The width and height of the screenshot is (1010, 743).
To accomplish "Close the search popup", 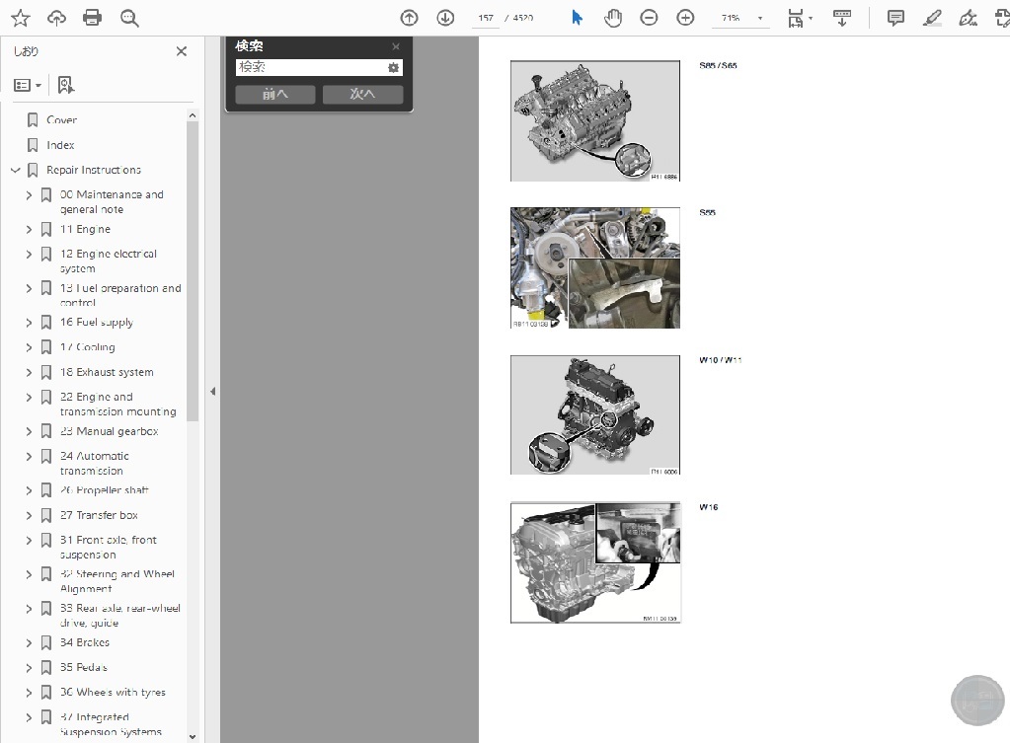I will pyautogui.click(x=396, y=46).
